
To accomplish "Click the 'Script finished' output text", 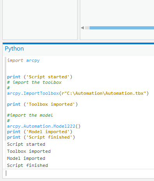I will (27, 165).
